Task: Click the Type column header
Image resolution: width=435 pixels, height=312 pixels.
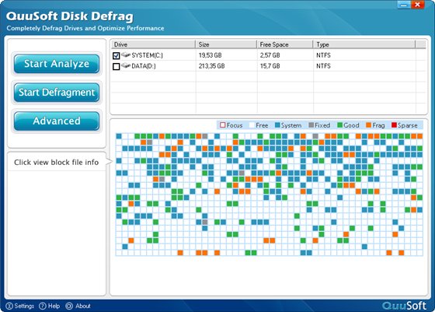Action: [x=364, y=44]
